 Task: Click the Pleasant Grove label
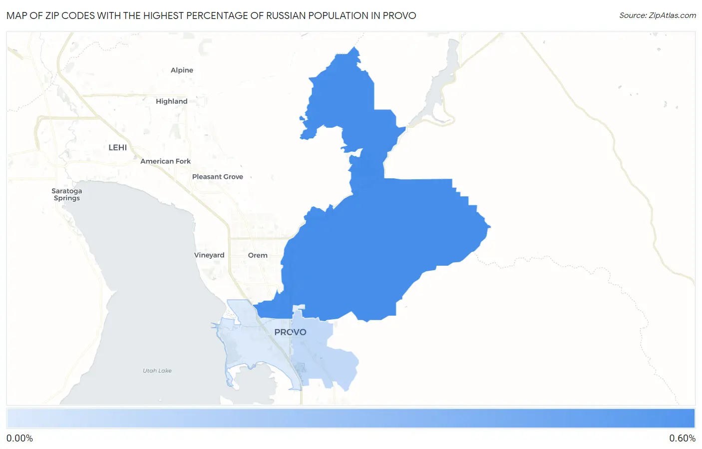point(217,177)
